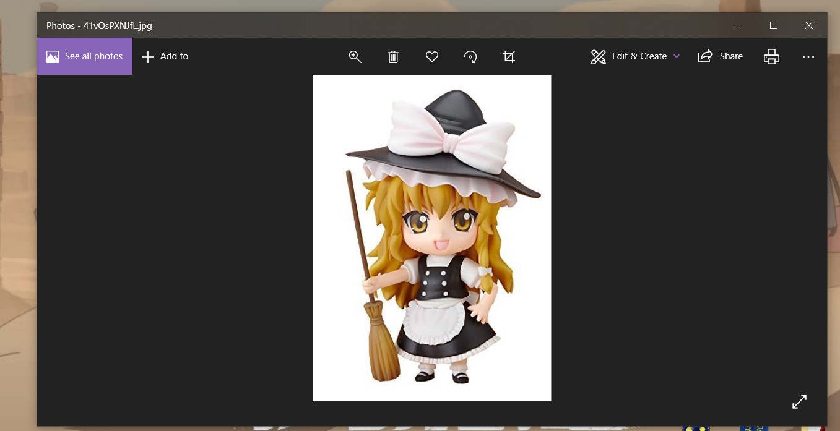Delete the photo using the trash icon
The image size is (840, 431).
point(393,57)
